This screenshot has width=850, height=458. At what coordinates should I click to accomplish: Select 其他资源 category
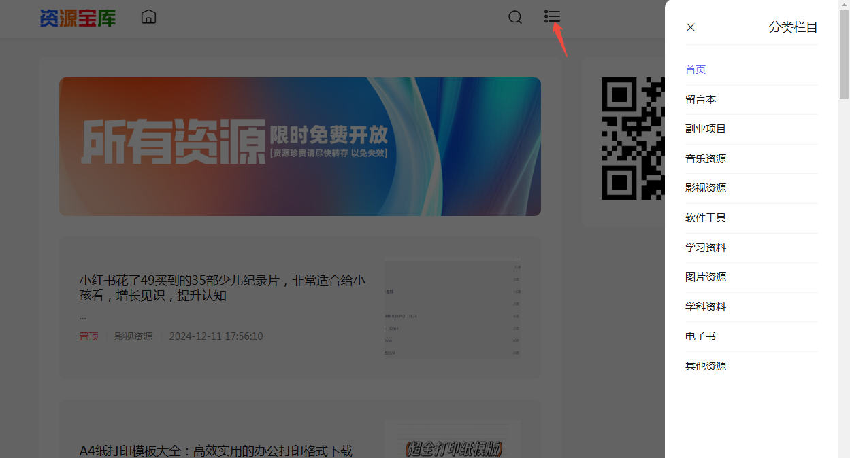(x=706, y=366)
